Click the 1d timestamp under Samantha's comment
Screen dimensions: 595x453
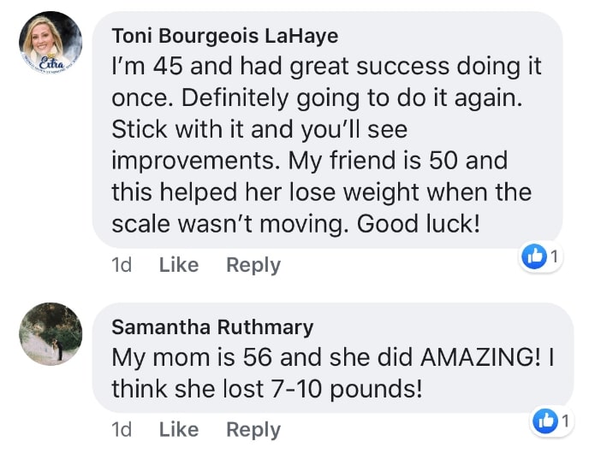tap(122, 429)
